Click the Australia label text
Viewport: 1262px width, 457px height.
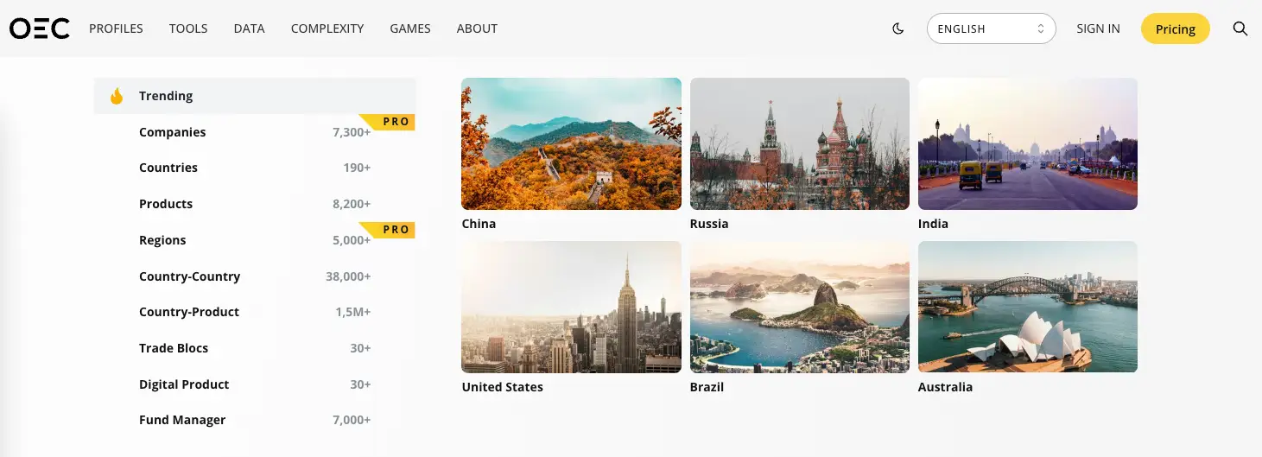pos(945,387)
